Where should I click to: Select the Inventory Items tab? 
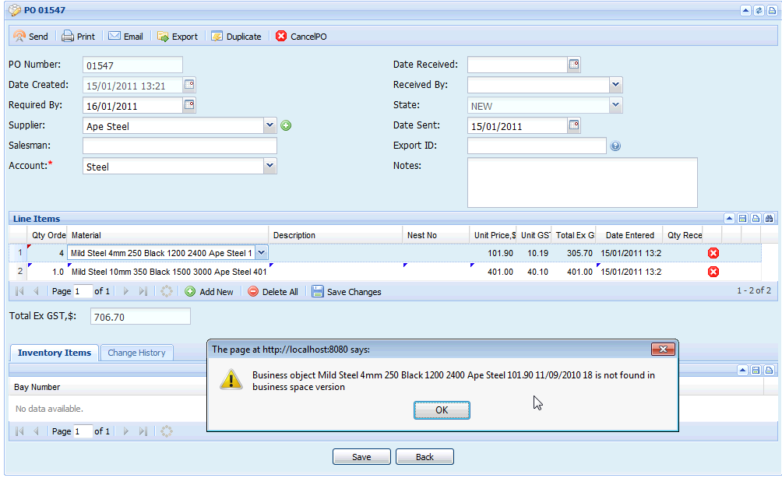55,353
